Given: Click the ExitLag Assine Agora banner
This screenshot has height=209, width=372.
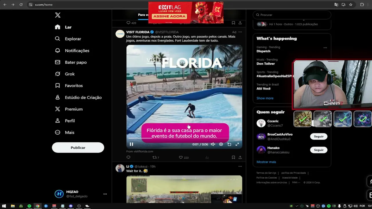Looking at the screenshot, I should (x=186, y=12).
